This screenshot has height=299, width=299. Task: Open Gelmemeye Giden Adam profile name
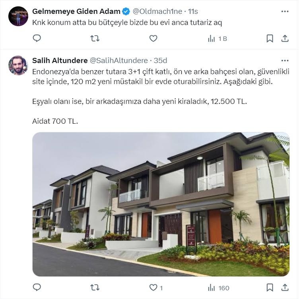point(76,11)
